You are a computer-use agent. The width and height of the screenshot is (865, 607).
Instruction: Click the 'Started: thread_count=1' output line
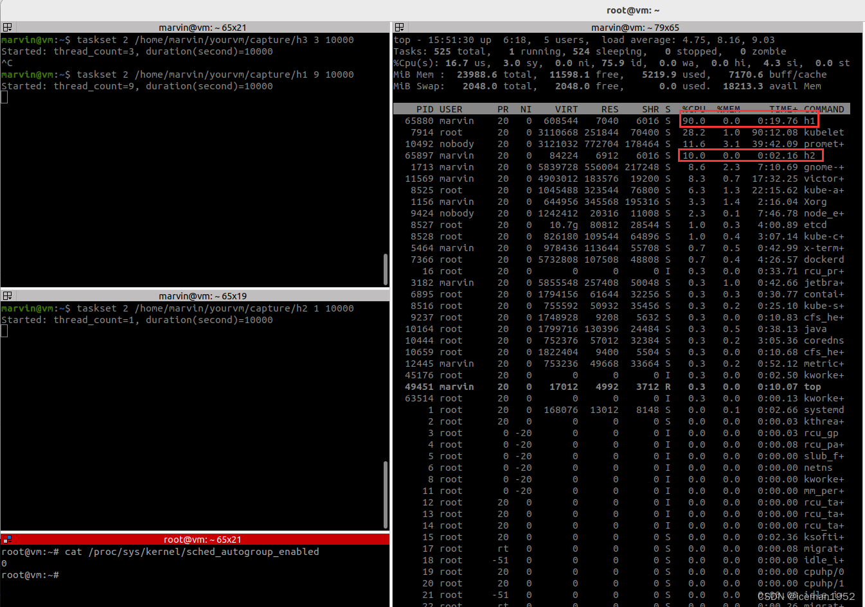click(137, 320)
